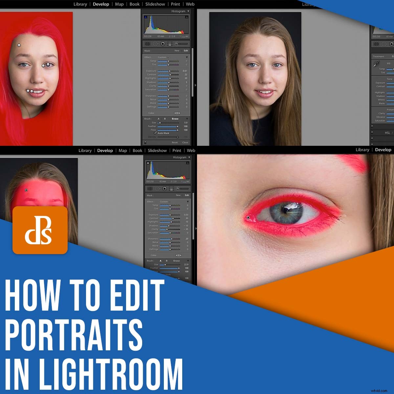Switch to the Library module
Viewport: 394px width, 394px height.
80,4
